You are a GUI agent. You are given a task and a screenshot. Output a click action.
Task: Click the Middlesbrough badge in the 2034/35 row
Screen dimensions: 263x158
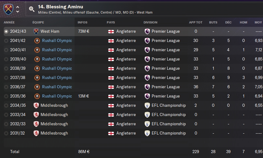[36, 106]
